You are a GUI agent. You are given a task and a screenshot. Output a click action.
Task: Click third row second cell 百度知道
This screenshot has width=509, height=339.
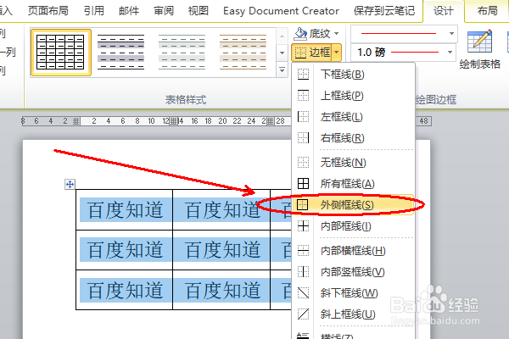222,290
